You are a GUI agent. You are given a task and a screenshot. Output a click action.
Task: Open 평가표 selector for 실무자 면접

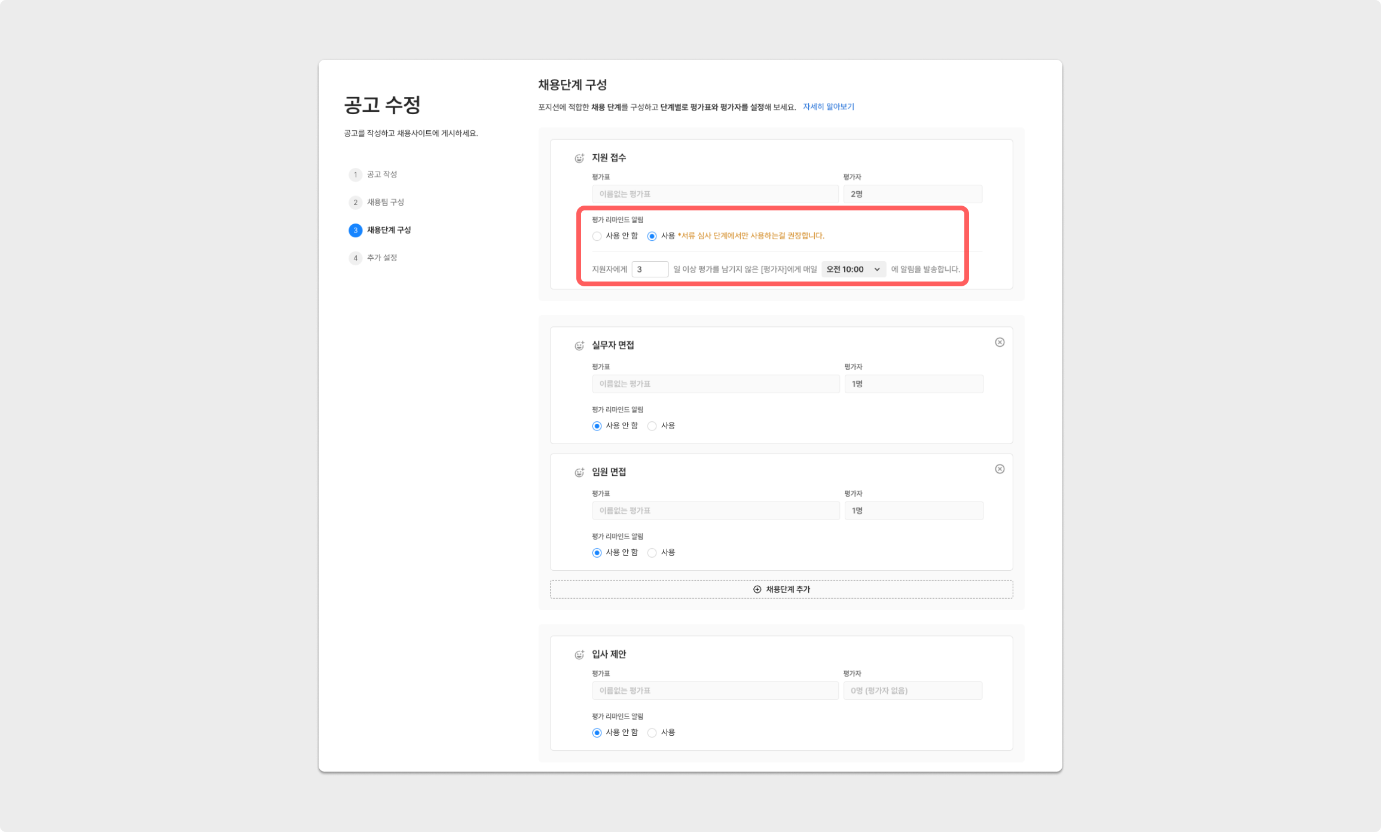point(716,384)
